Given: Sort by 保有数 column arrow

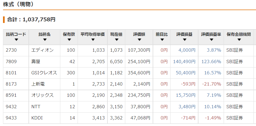Looking at the screenshot, I should pos(69,40).
